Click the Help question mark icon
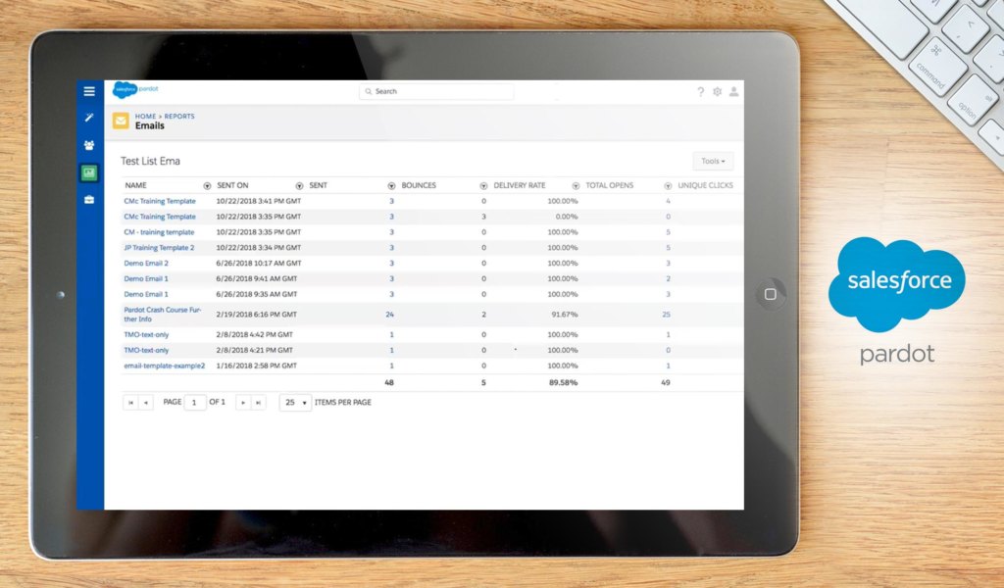The image size is (1004, 588). pos(700,91)
